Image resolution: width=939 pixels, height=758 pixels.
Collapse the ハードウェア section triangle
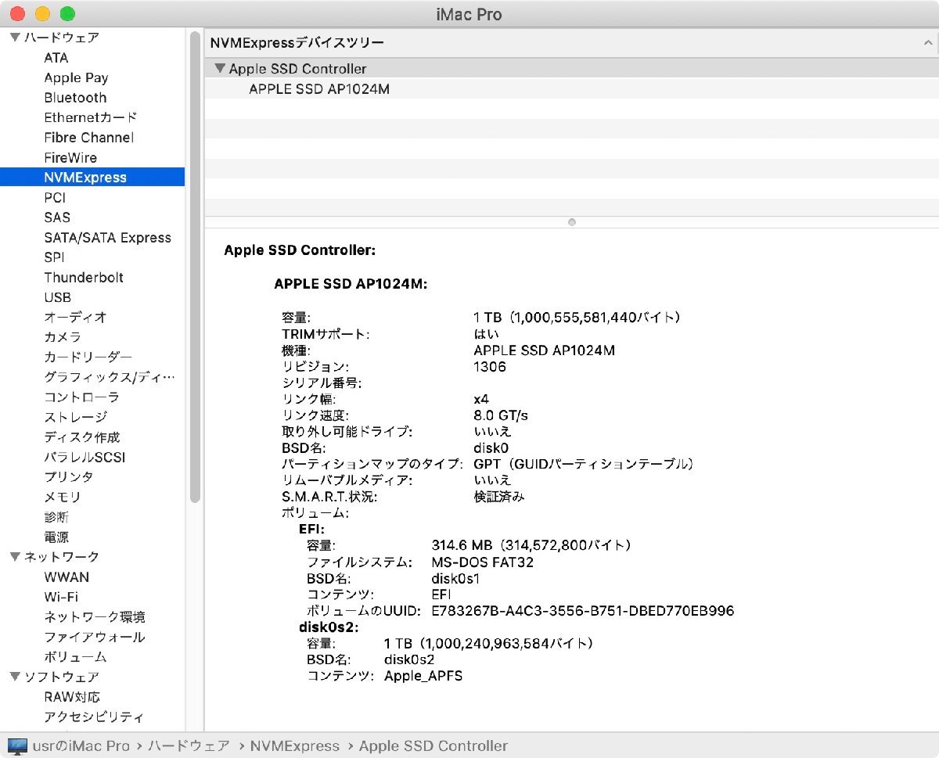tap(15, 38)
